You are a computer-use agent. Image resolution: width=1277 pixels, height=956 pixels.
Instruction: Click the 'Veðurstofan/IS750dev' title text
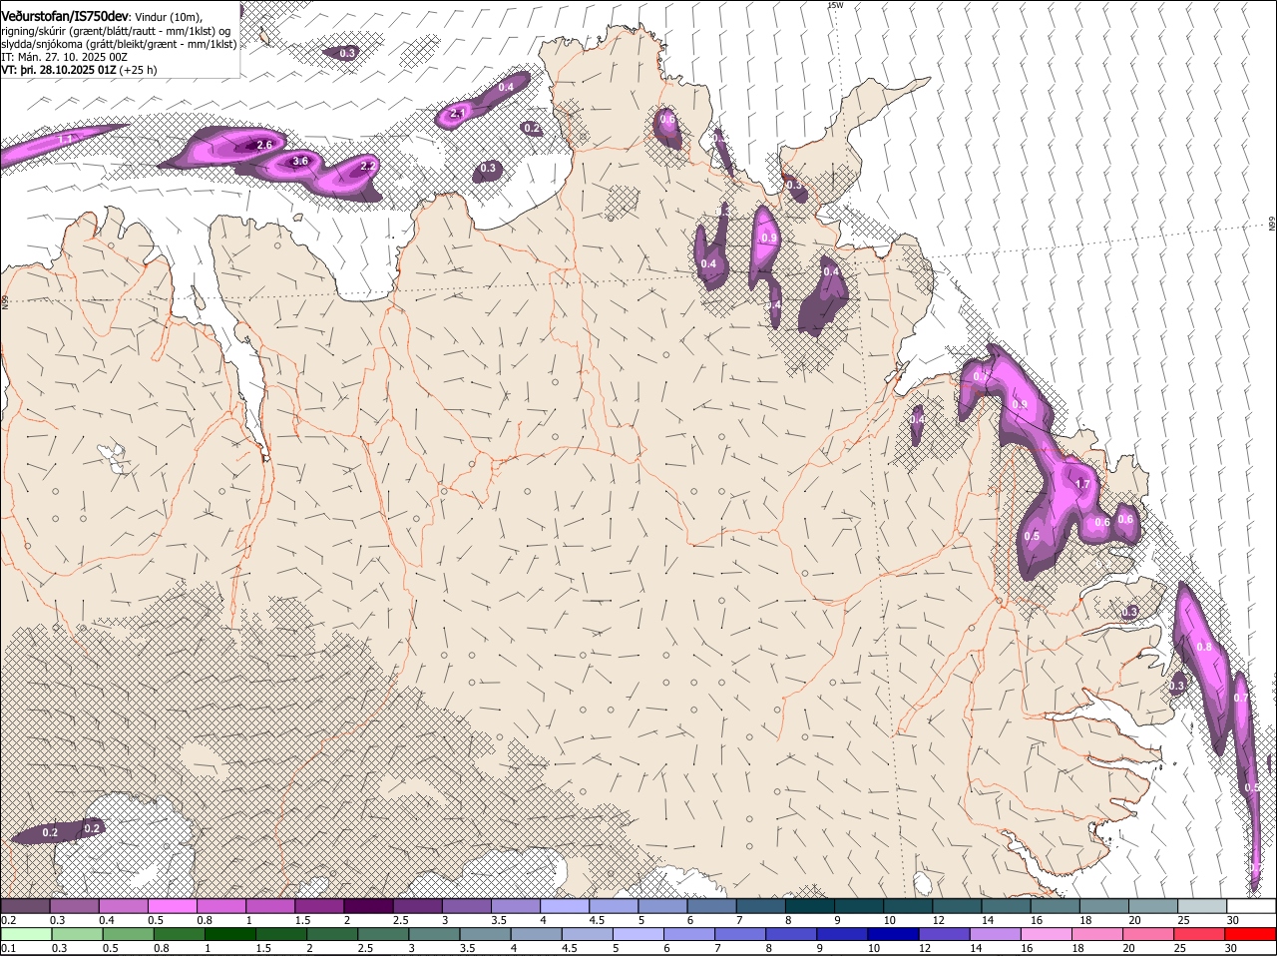tap(65, 17)
